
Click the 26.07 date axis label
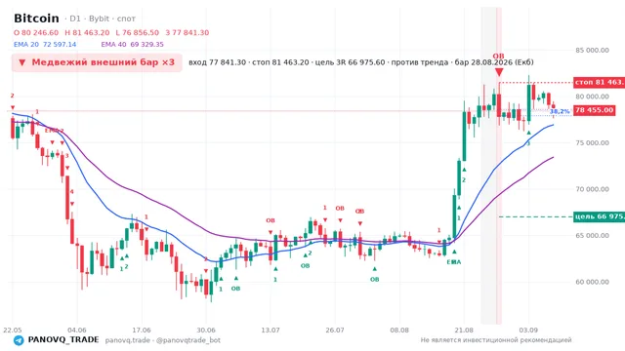coord(335,330)
